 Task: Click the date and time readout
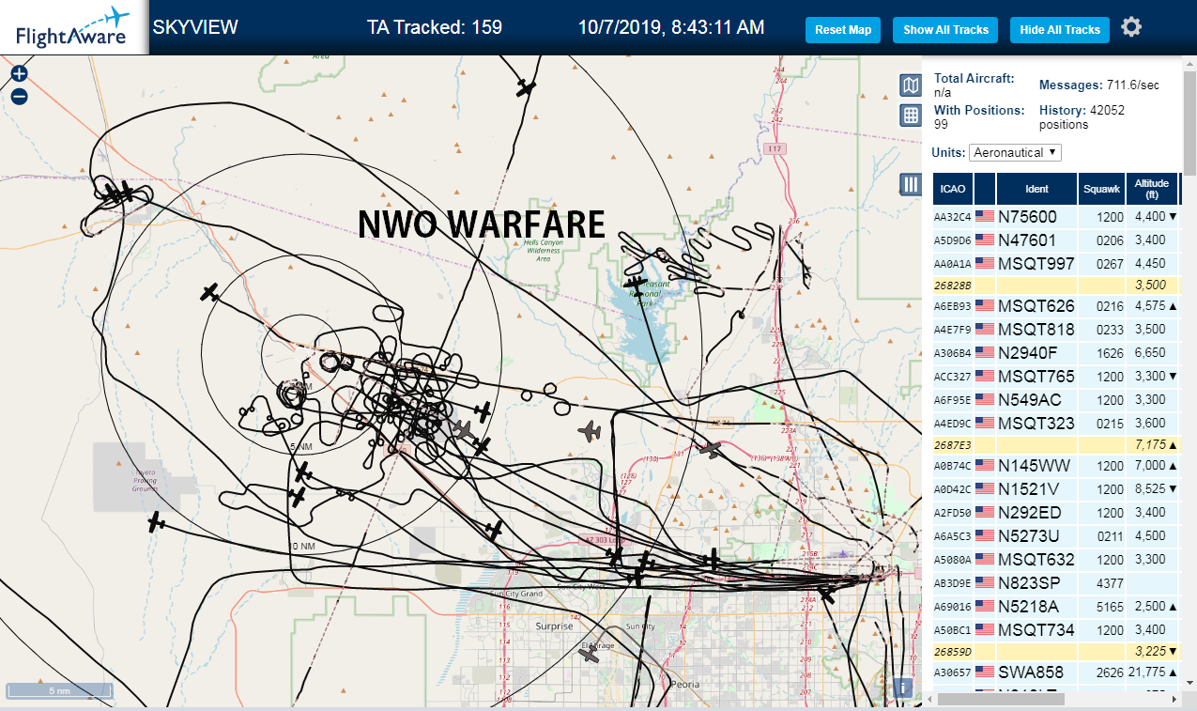point(671,27)
